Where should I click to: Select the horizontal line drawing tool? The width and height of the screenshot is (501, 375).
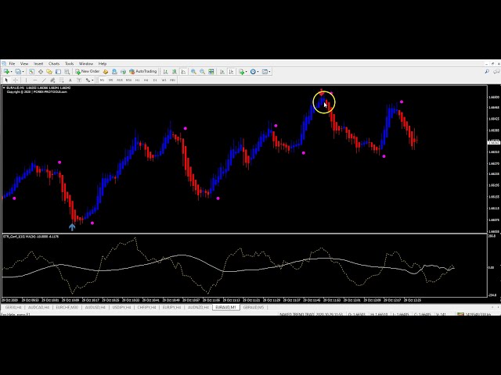34,80
